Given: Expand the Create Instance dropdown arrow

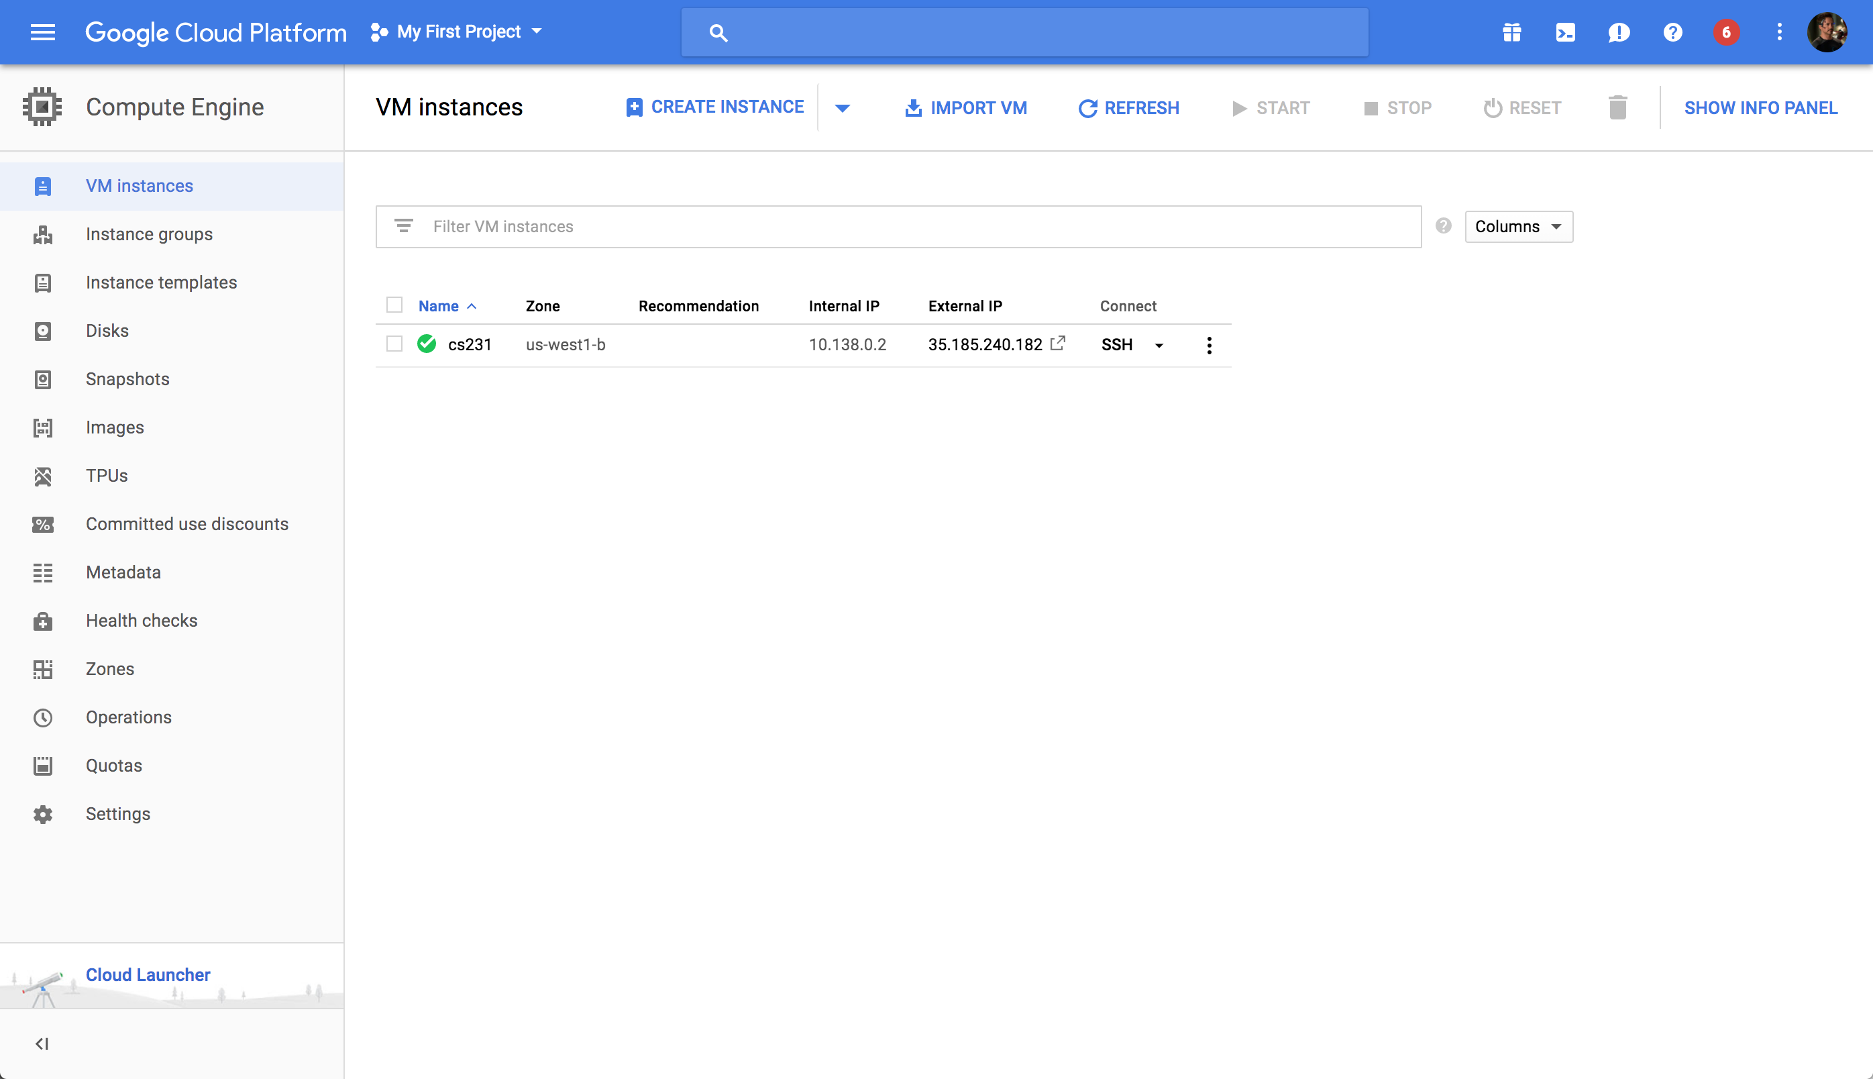Looking at the screenshot, I should tap(843, 108).
